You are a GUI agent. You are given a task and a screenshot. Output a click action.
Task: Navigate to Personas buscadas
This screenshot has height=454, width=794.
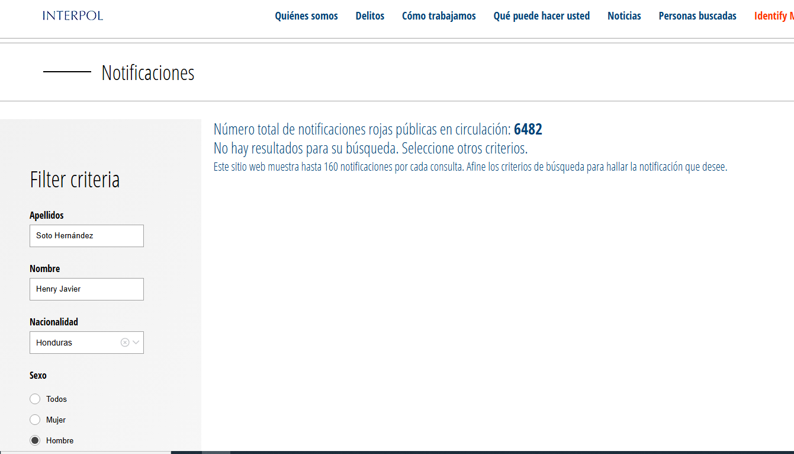[x=697, y=16]
